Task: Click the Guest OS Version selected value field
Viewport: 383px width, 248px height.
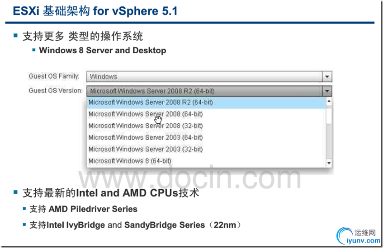Action: (204, 91)
